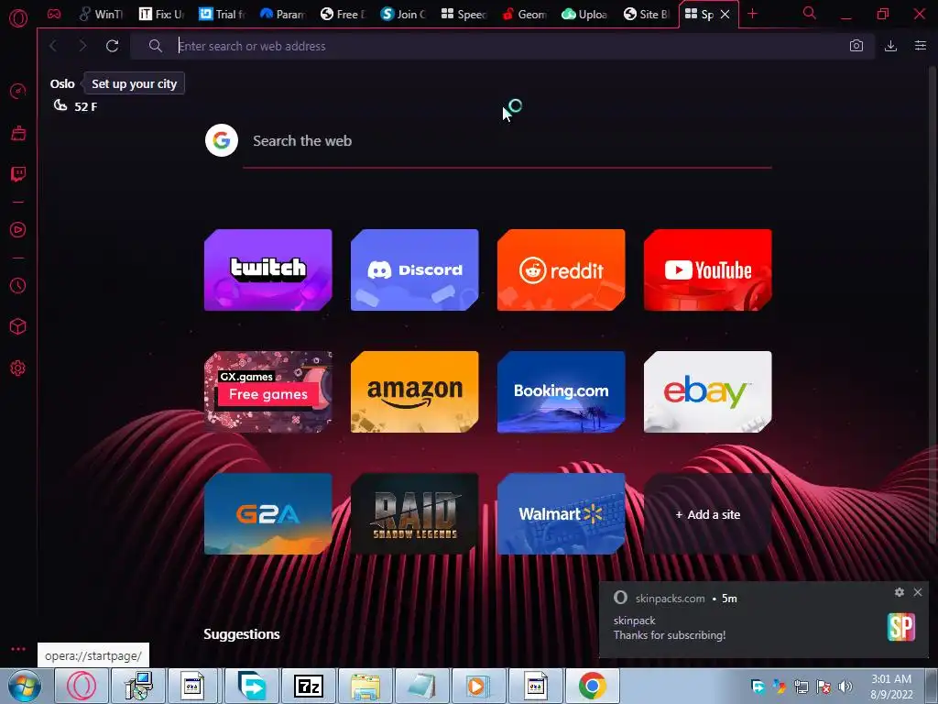Open the G2A speed dial tile

click(x=268, y=514)
